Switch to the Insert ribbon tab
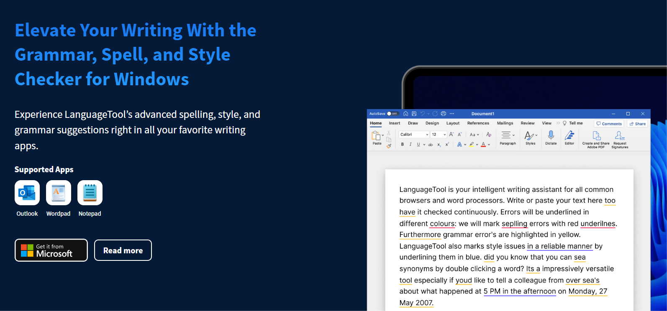 395,123
